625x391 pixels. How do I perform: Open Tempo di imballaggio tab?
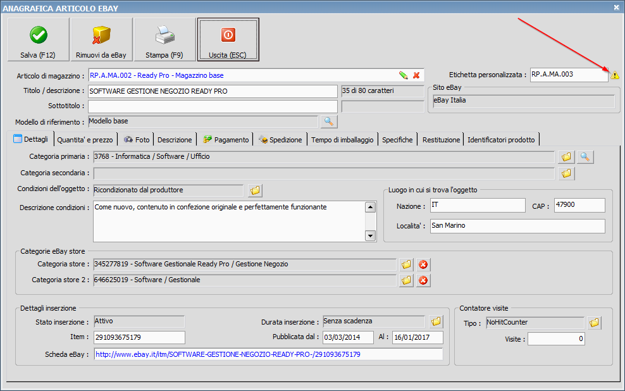(x=342, y=140)
